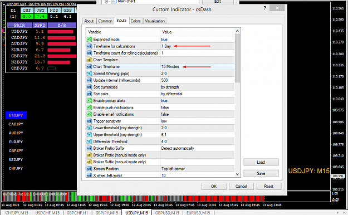Screen dimensions: 348x215
Task: Click the inputs list scrollbar thumb
Action: click(237, 58)
